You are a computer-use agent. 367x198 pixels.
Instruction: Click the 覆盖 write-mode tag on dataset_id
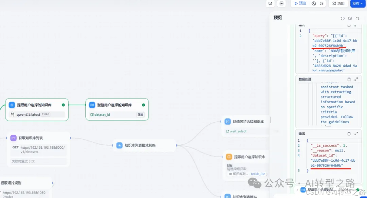[140, 114]
